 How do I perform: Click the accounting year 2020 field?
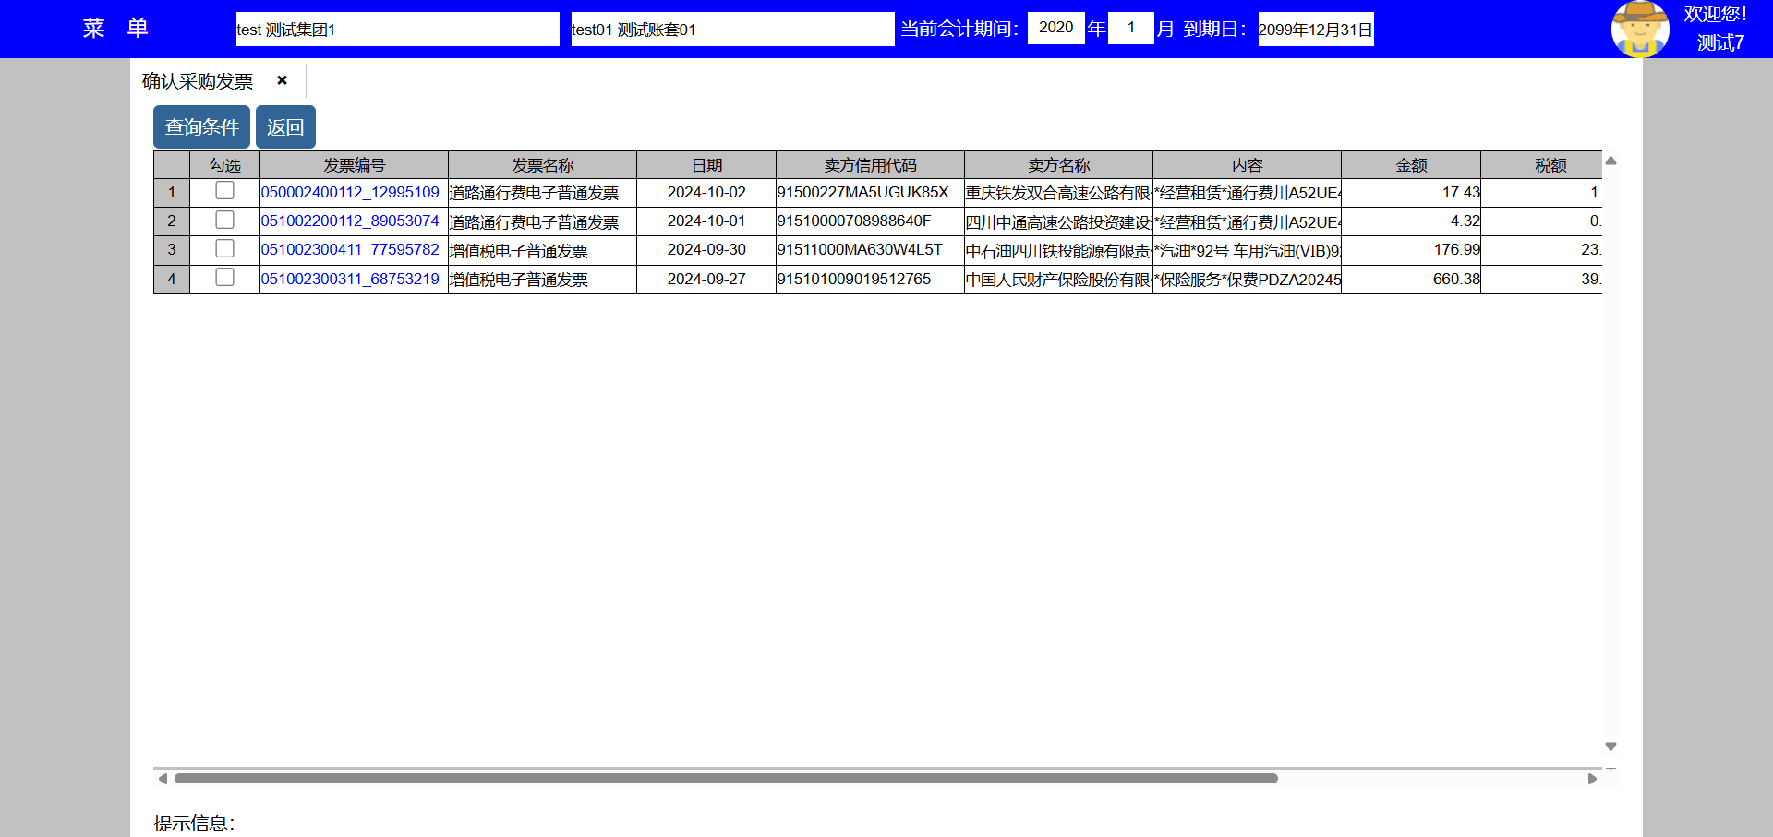(1055, 28)
